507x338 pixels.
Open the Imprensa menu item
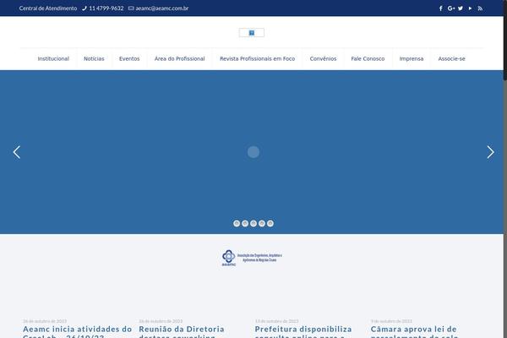click(x=412, y=58)
